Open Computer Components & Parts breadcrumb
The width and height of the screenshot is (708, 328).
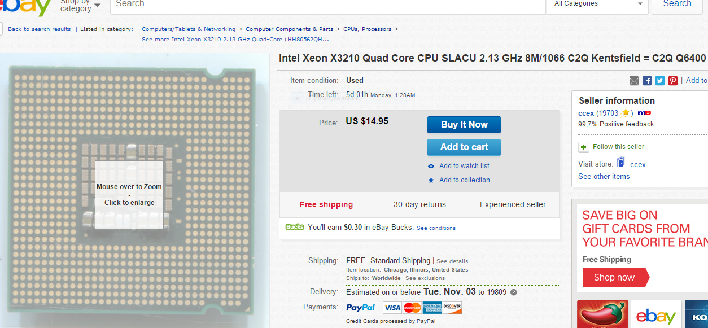289,29
